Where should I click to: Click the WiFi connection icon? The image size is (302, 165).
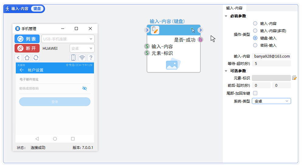pos(82,58)
